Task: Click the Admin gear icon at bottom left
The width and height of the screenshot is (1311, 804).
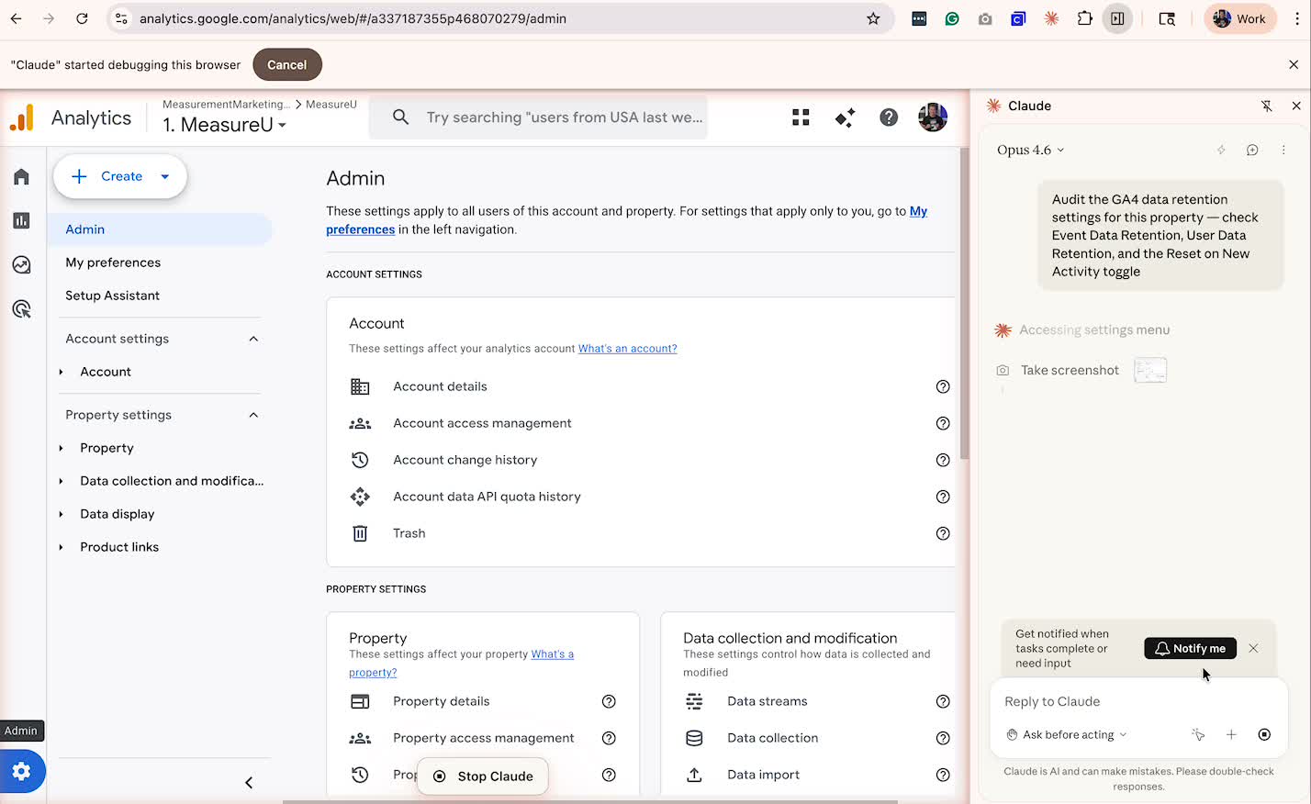Action: point(21,771)
